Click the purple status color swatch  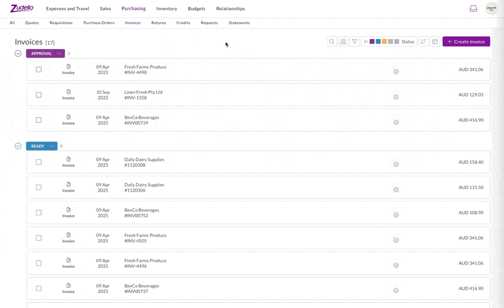pyautogui.click(x=372, y=42)
